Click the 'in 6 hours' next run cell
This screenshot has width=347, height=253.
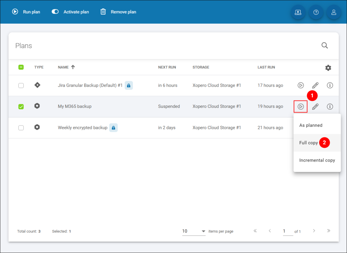(x=167, y=85)
